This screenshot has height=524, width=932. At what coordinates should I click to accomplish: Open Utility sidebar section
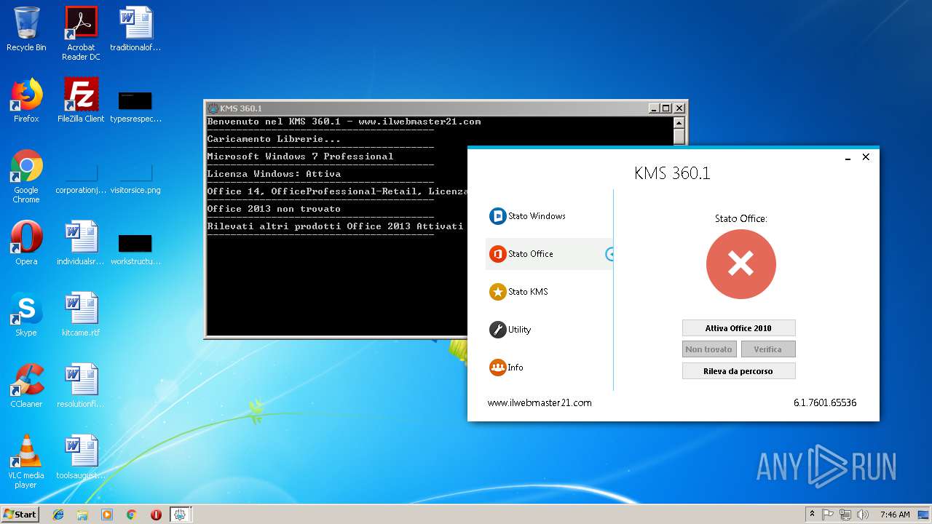click(x=549, y=330)
